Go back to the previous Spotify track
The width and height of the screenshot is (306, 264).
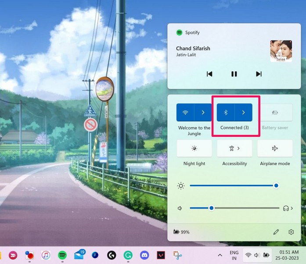(209, 74)
